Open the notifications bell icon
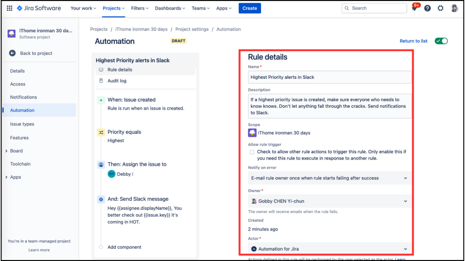The width and height of the screenshot is (465, 261). point(414,8)
